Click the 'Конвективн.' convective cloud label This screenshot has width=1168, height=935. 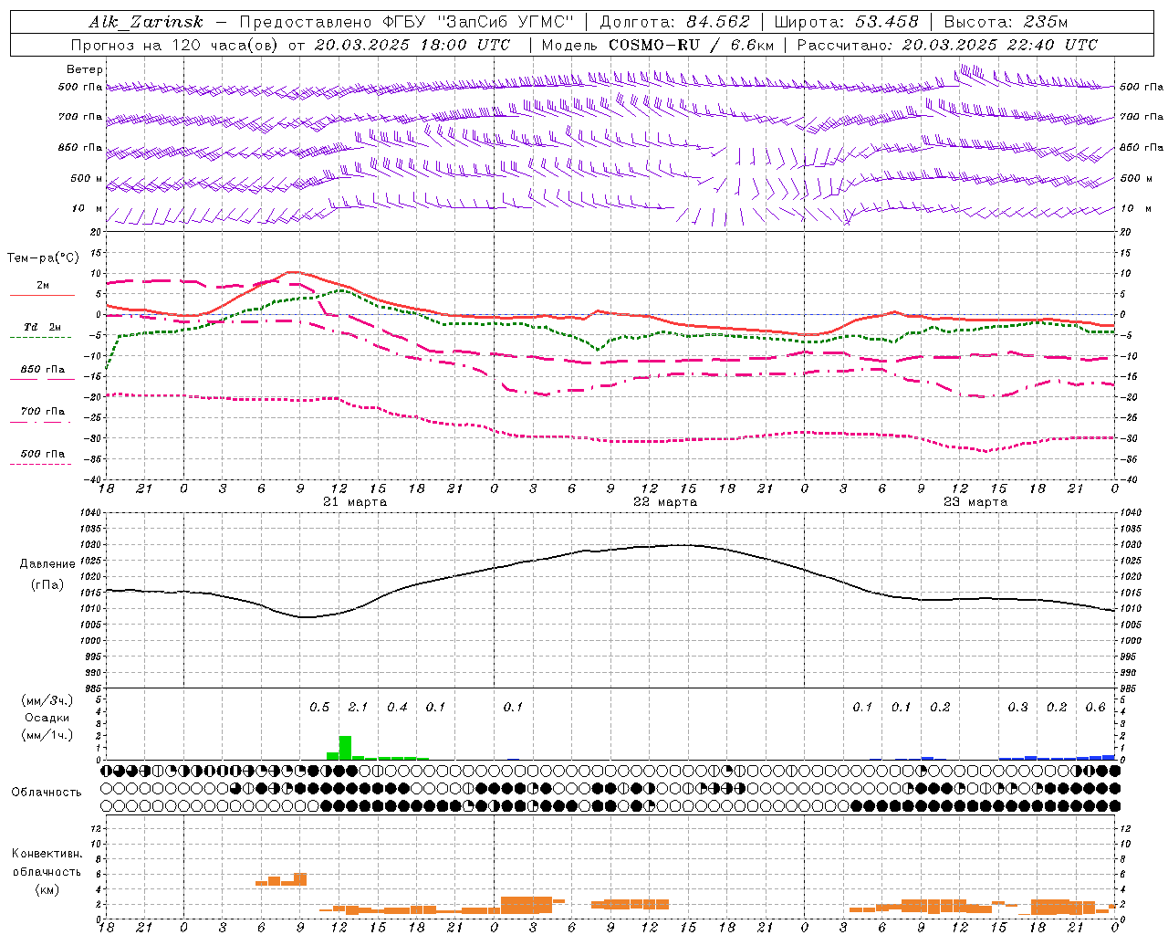(47, 854)
